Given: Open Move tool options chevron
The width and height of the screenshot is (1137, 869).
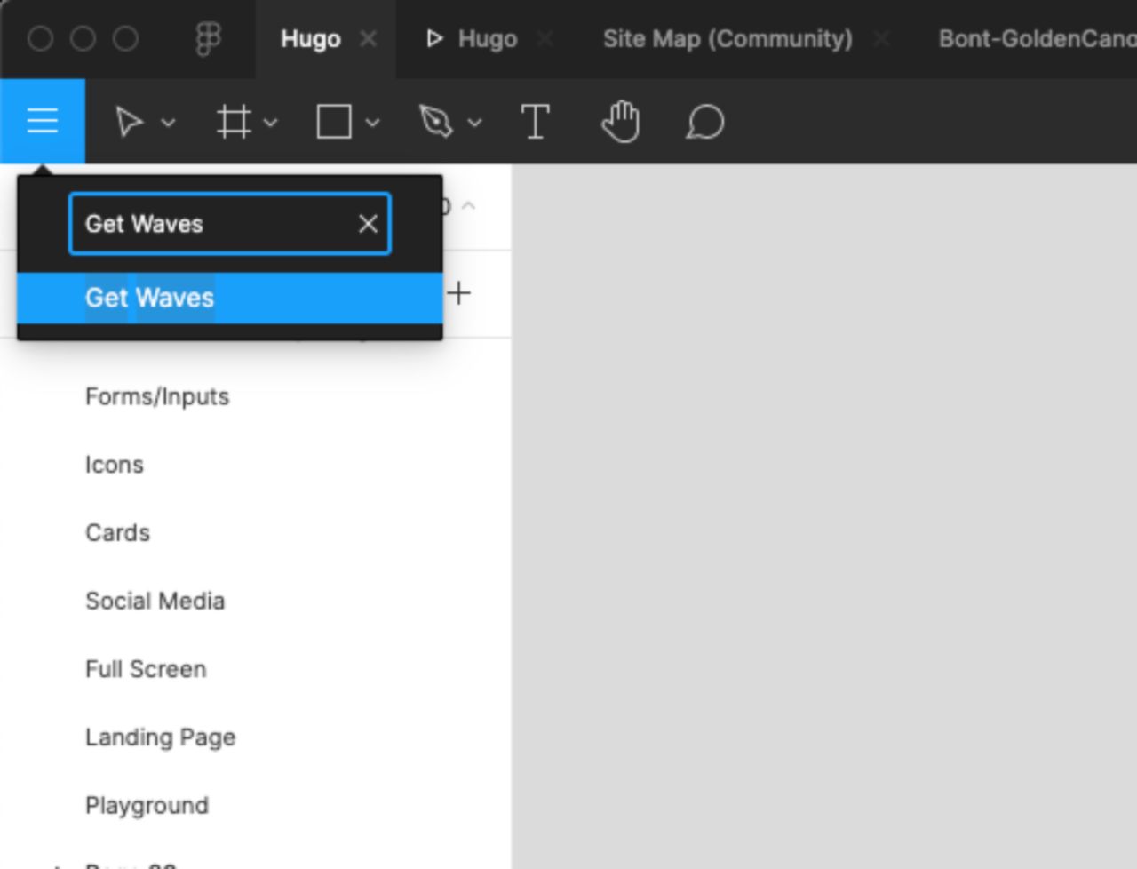Looking at the screenshot, I should tap(168, 123).
